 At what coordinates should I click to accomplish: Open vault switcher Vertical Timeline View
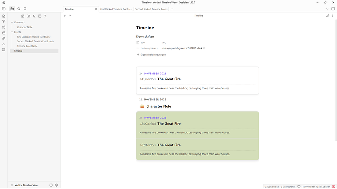(x=26, y=185)
